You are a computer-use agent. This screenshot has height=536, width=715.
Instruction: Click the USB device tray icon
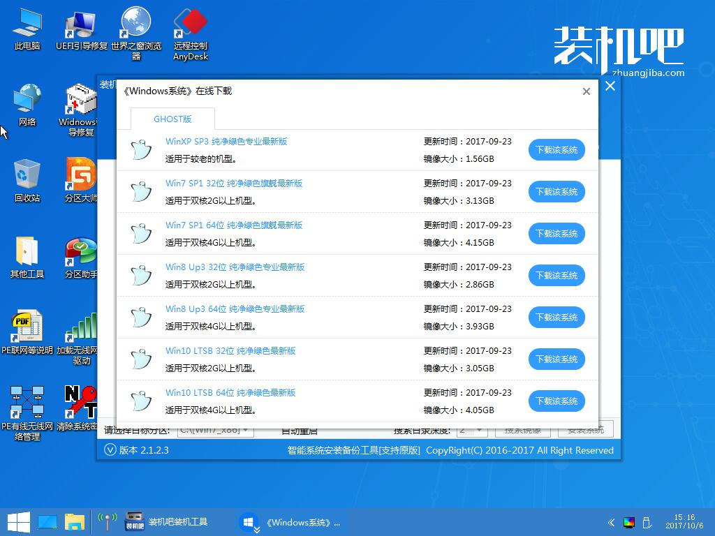click(x=646, y=522)
